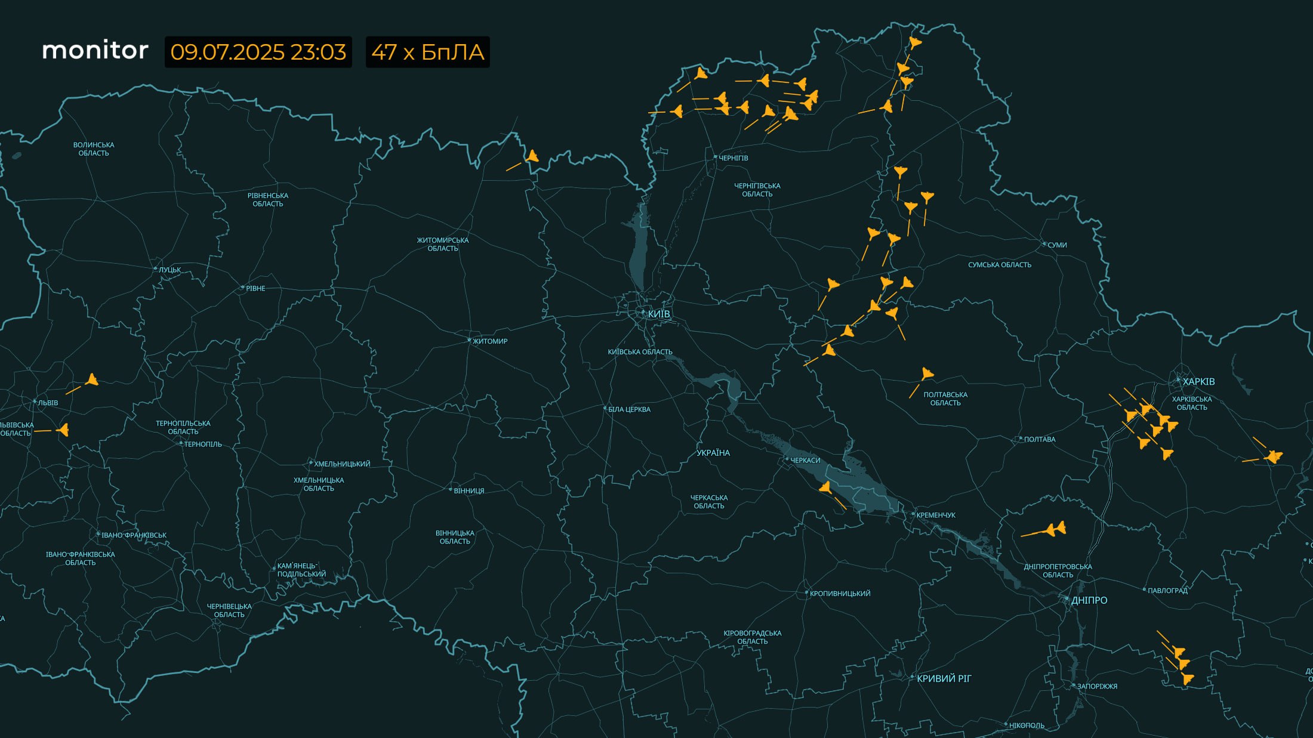Click the СУМИ city marker
Viewport: 1313px width, 738px height.
(x=1044, y=244)
